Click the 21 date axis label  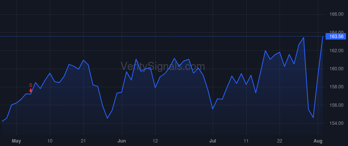pos(84,141)
